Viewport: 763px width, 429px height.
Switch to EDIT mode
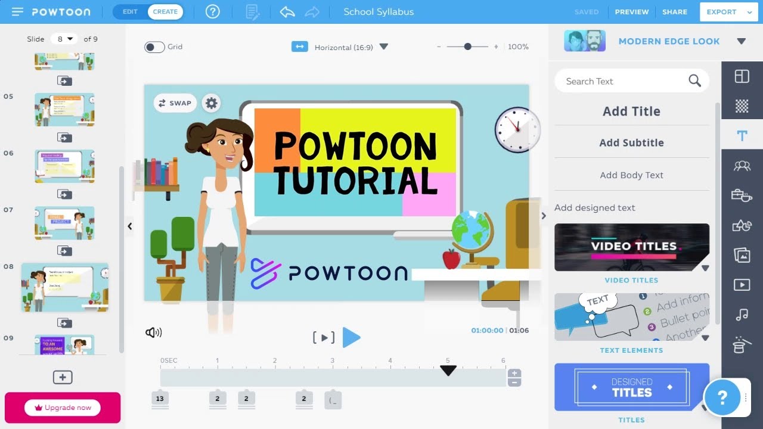pyautogui.click(x=130, y=11)
